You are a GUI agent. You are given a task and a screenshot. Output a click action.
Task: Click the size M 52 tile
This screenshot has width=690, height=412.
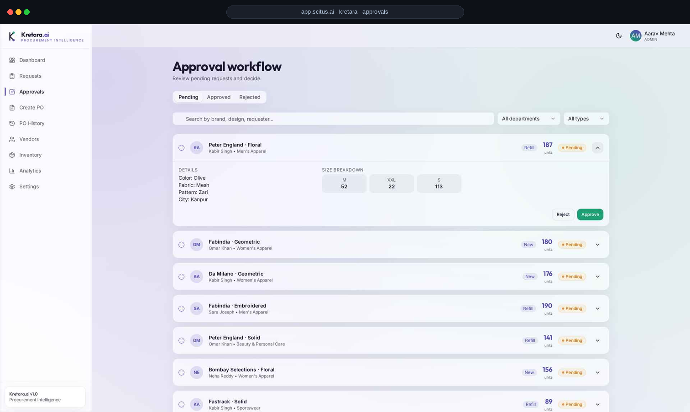point(344,183)
